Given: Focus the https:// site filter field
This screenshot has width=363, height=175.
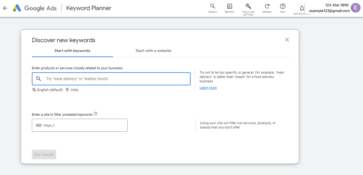Looking at the screenshot, I should [x=80, y=125].
